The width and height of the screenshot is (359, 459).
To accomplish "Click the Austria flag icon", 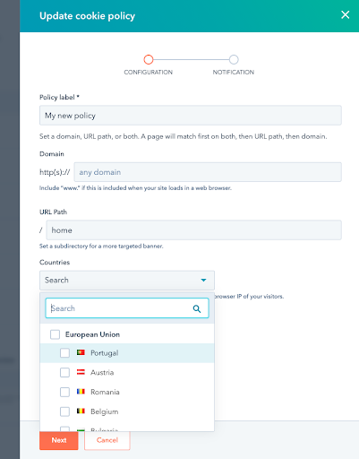I will coord(81,372).
